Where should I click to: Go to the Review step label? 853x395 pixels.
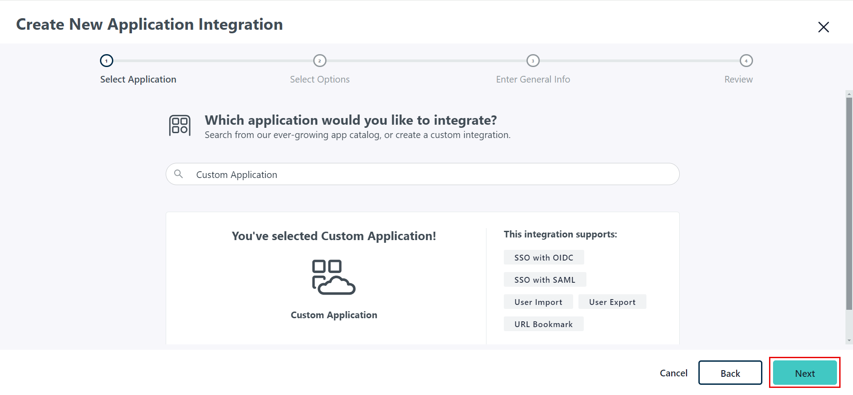pyautogui.click(x=738, y=79)
